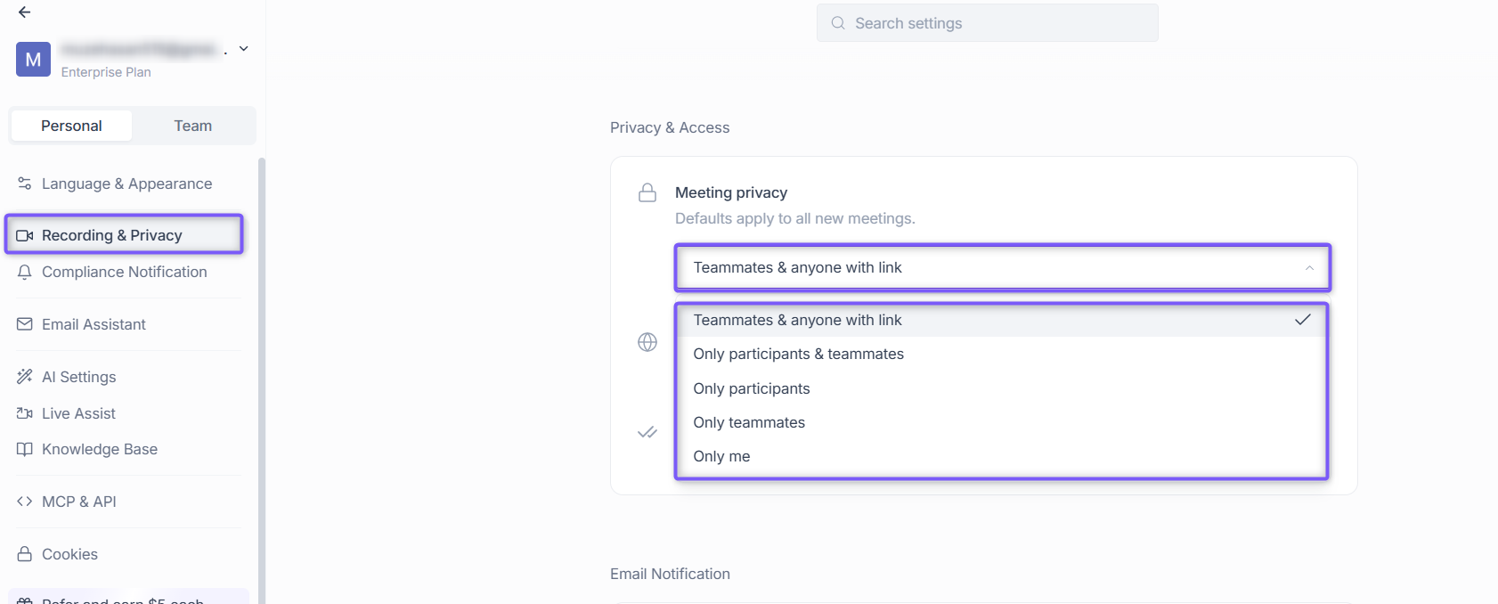Click the MCP & API code icon
This screenshot has height=604, width=1498.
(25, 502)
